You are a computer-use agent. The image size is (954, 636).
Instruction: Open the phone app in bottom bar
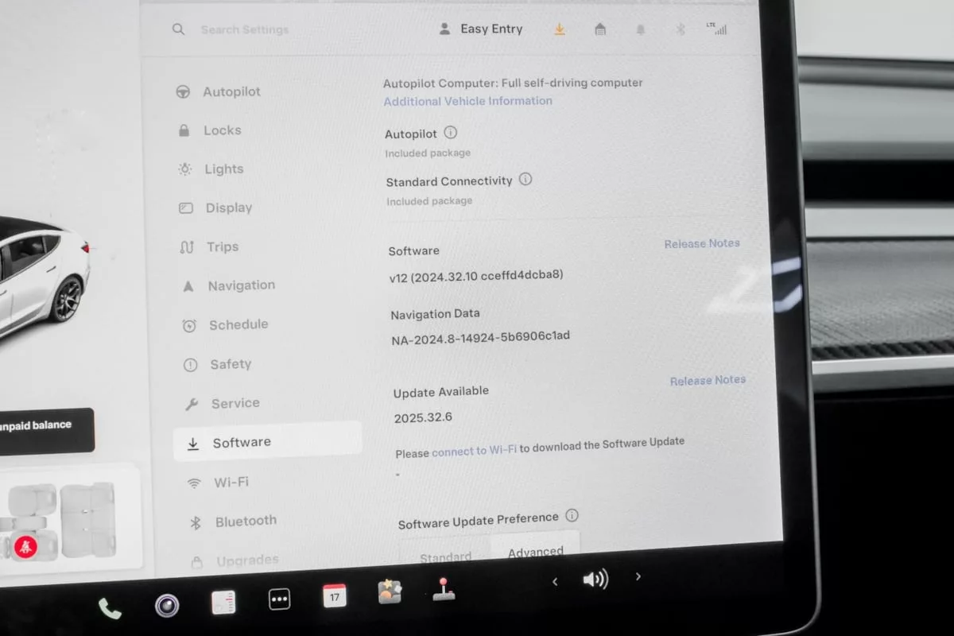click(x=110, y=609)
